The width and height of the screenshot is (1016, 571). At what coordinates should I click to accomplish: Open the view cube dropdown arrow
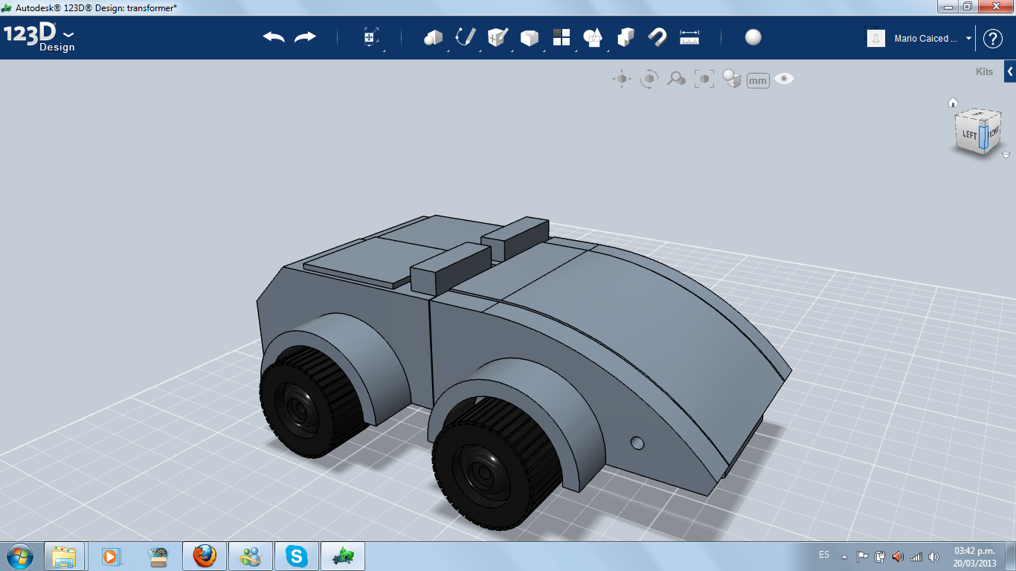pos(1006,155)
